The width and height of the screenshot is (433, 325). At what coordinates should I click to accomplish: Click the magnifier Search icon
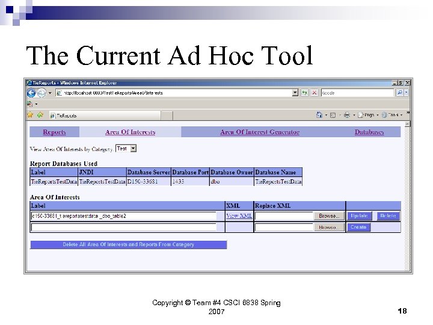pos(399,93)
